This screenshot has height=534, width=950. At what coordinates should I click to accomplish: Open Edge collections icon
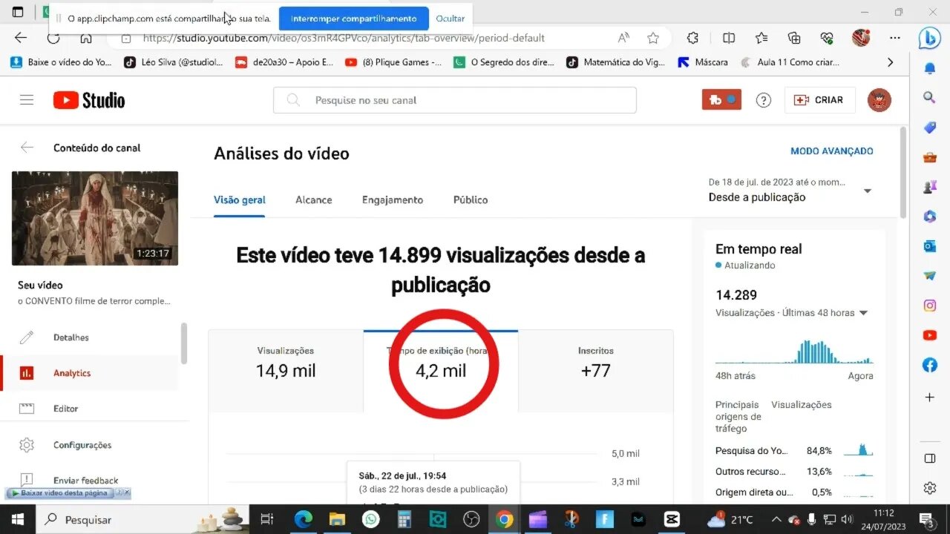[x=794, y=38]
